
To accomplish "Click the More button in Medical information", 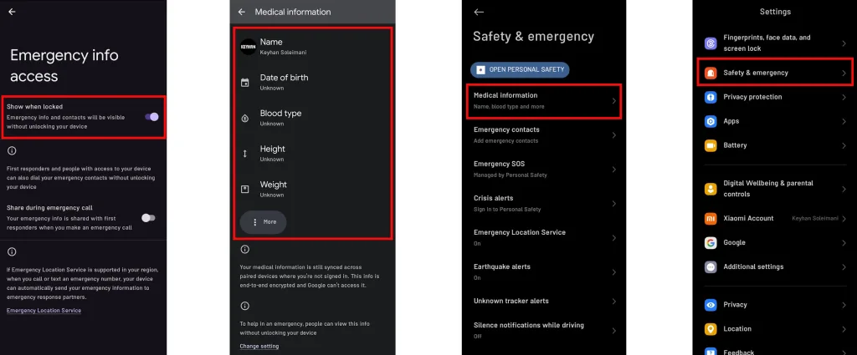I will pyautogui.click(x=264, y=222).
